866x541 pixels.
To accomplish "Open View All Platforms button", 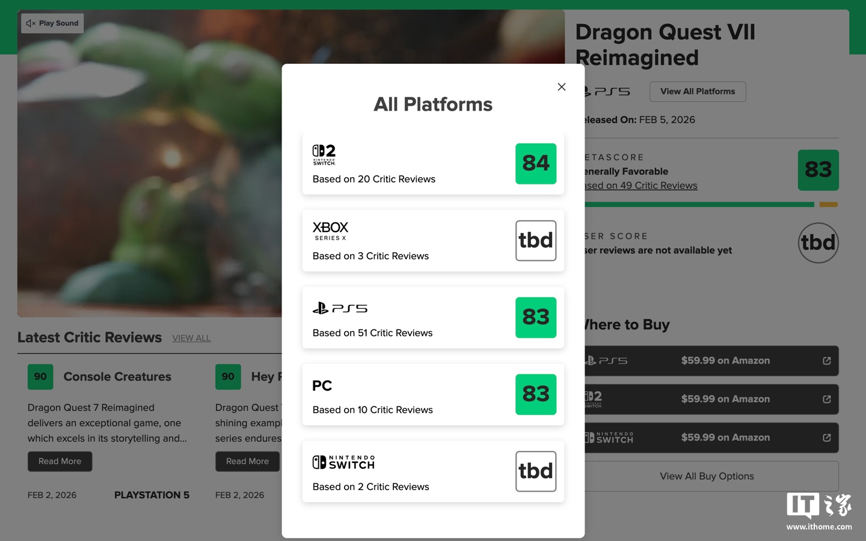I will [x=697, y=91].
